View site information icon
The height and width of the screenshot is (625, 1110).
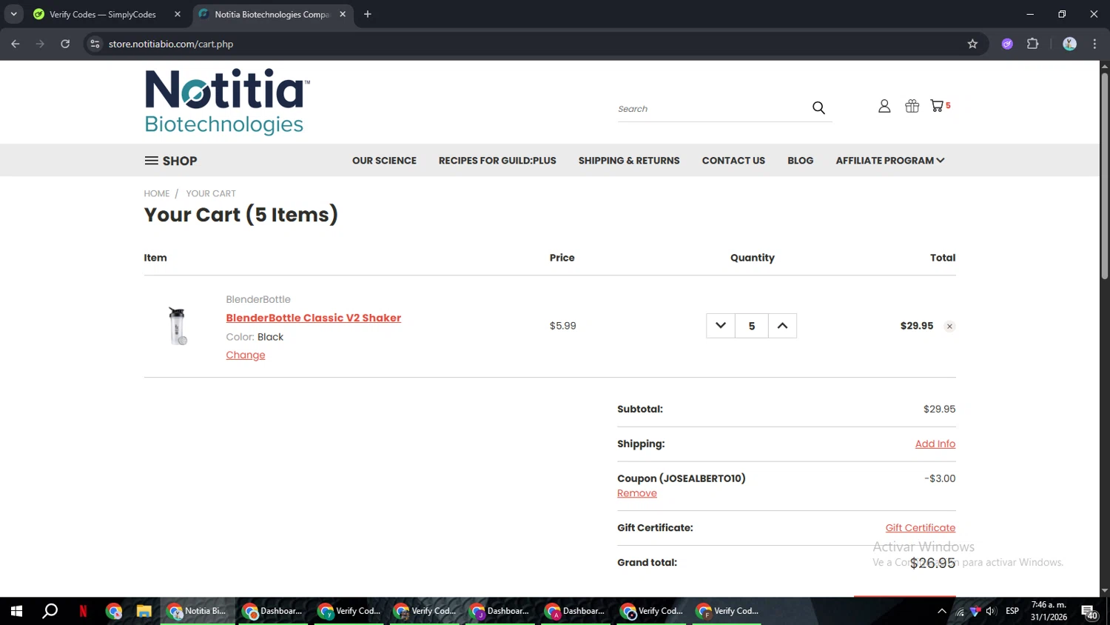(95, 44)
